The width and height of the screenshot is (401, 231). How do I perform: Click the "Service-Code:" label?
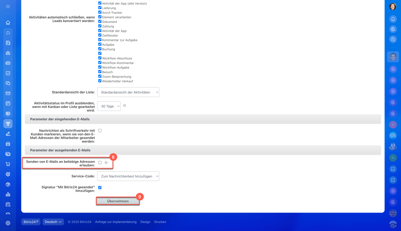(x=83, y=176)
